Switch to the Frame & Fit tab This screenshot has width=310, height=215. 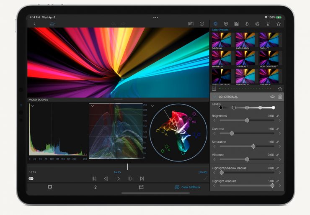(x=141, y=187)
